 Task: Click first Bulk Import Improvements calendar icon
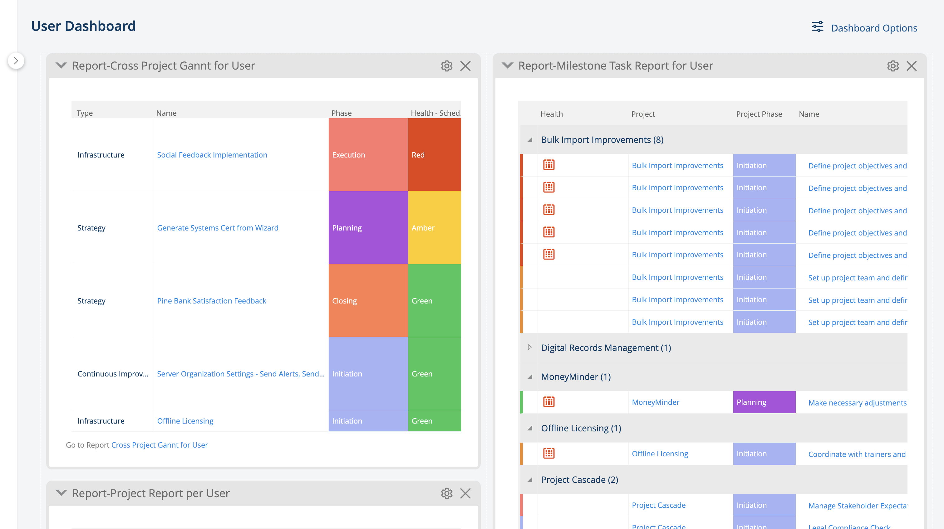(548, 165)
